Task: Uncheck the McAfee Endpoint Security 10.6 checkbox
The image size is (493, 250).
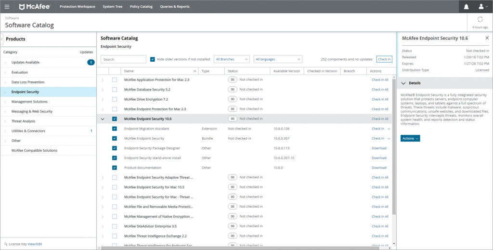Action: tap(115, 118)
